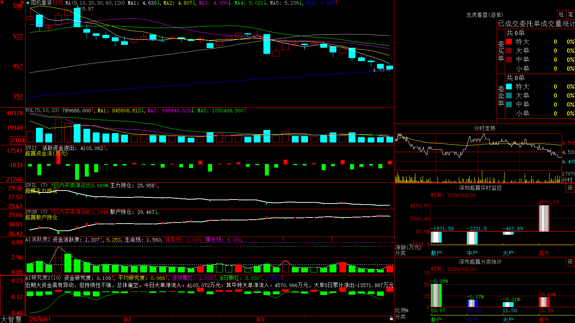The width and height of the screenshot is (575, 323).
Task: Click the 4.565 price label on 分时走势
Action: 569,143
